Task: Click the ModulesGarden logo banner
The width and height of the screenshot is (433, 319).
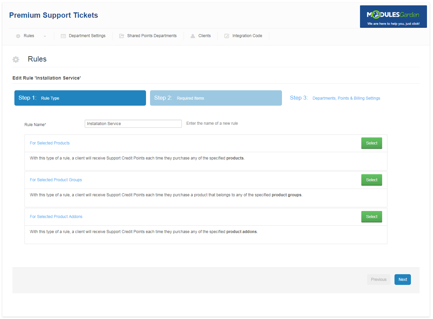Action: 393,16
